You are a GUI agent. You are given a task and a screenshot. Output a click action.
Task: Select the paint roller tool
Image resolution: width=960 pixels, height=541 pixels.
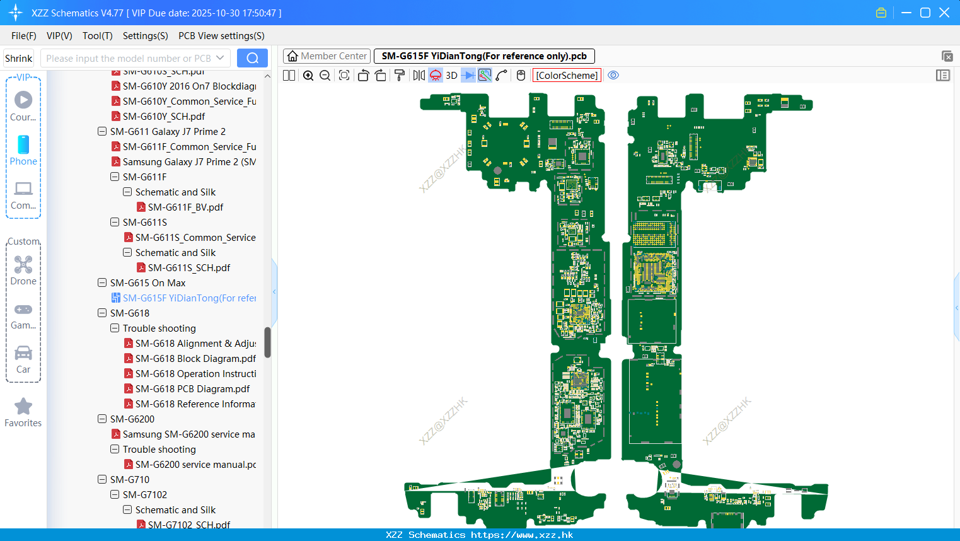click(x=399, y=75)
